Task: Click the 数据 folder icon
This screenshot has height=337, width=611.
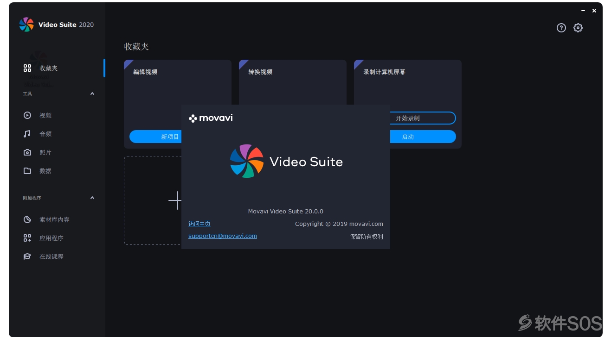Action: click(27, 171)
